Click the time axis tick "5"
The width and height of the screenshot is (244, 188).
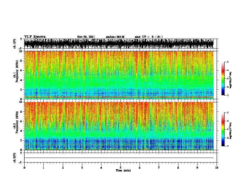pyautogui.click(x=120, y=168)
